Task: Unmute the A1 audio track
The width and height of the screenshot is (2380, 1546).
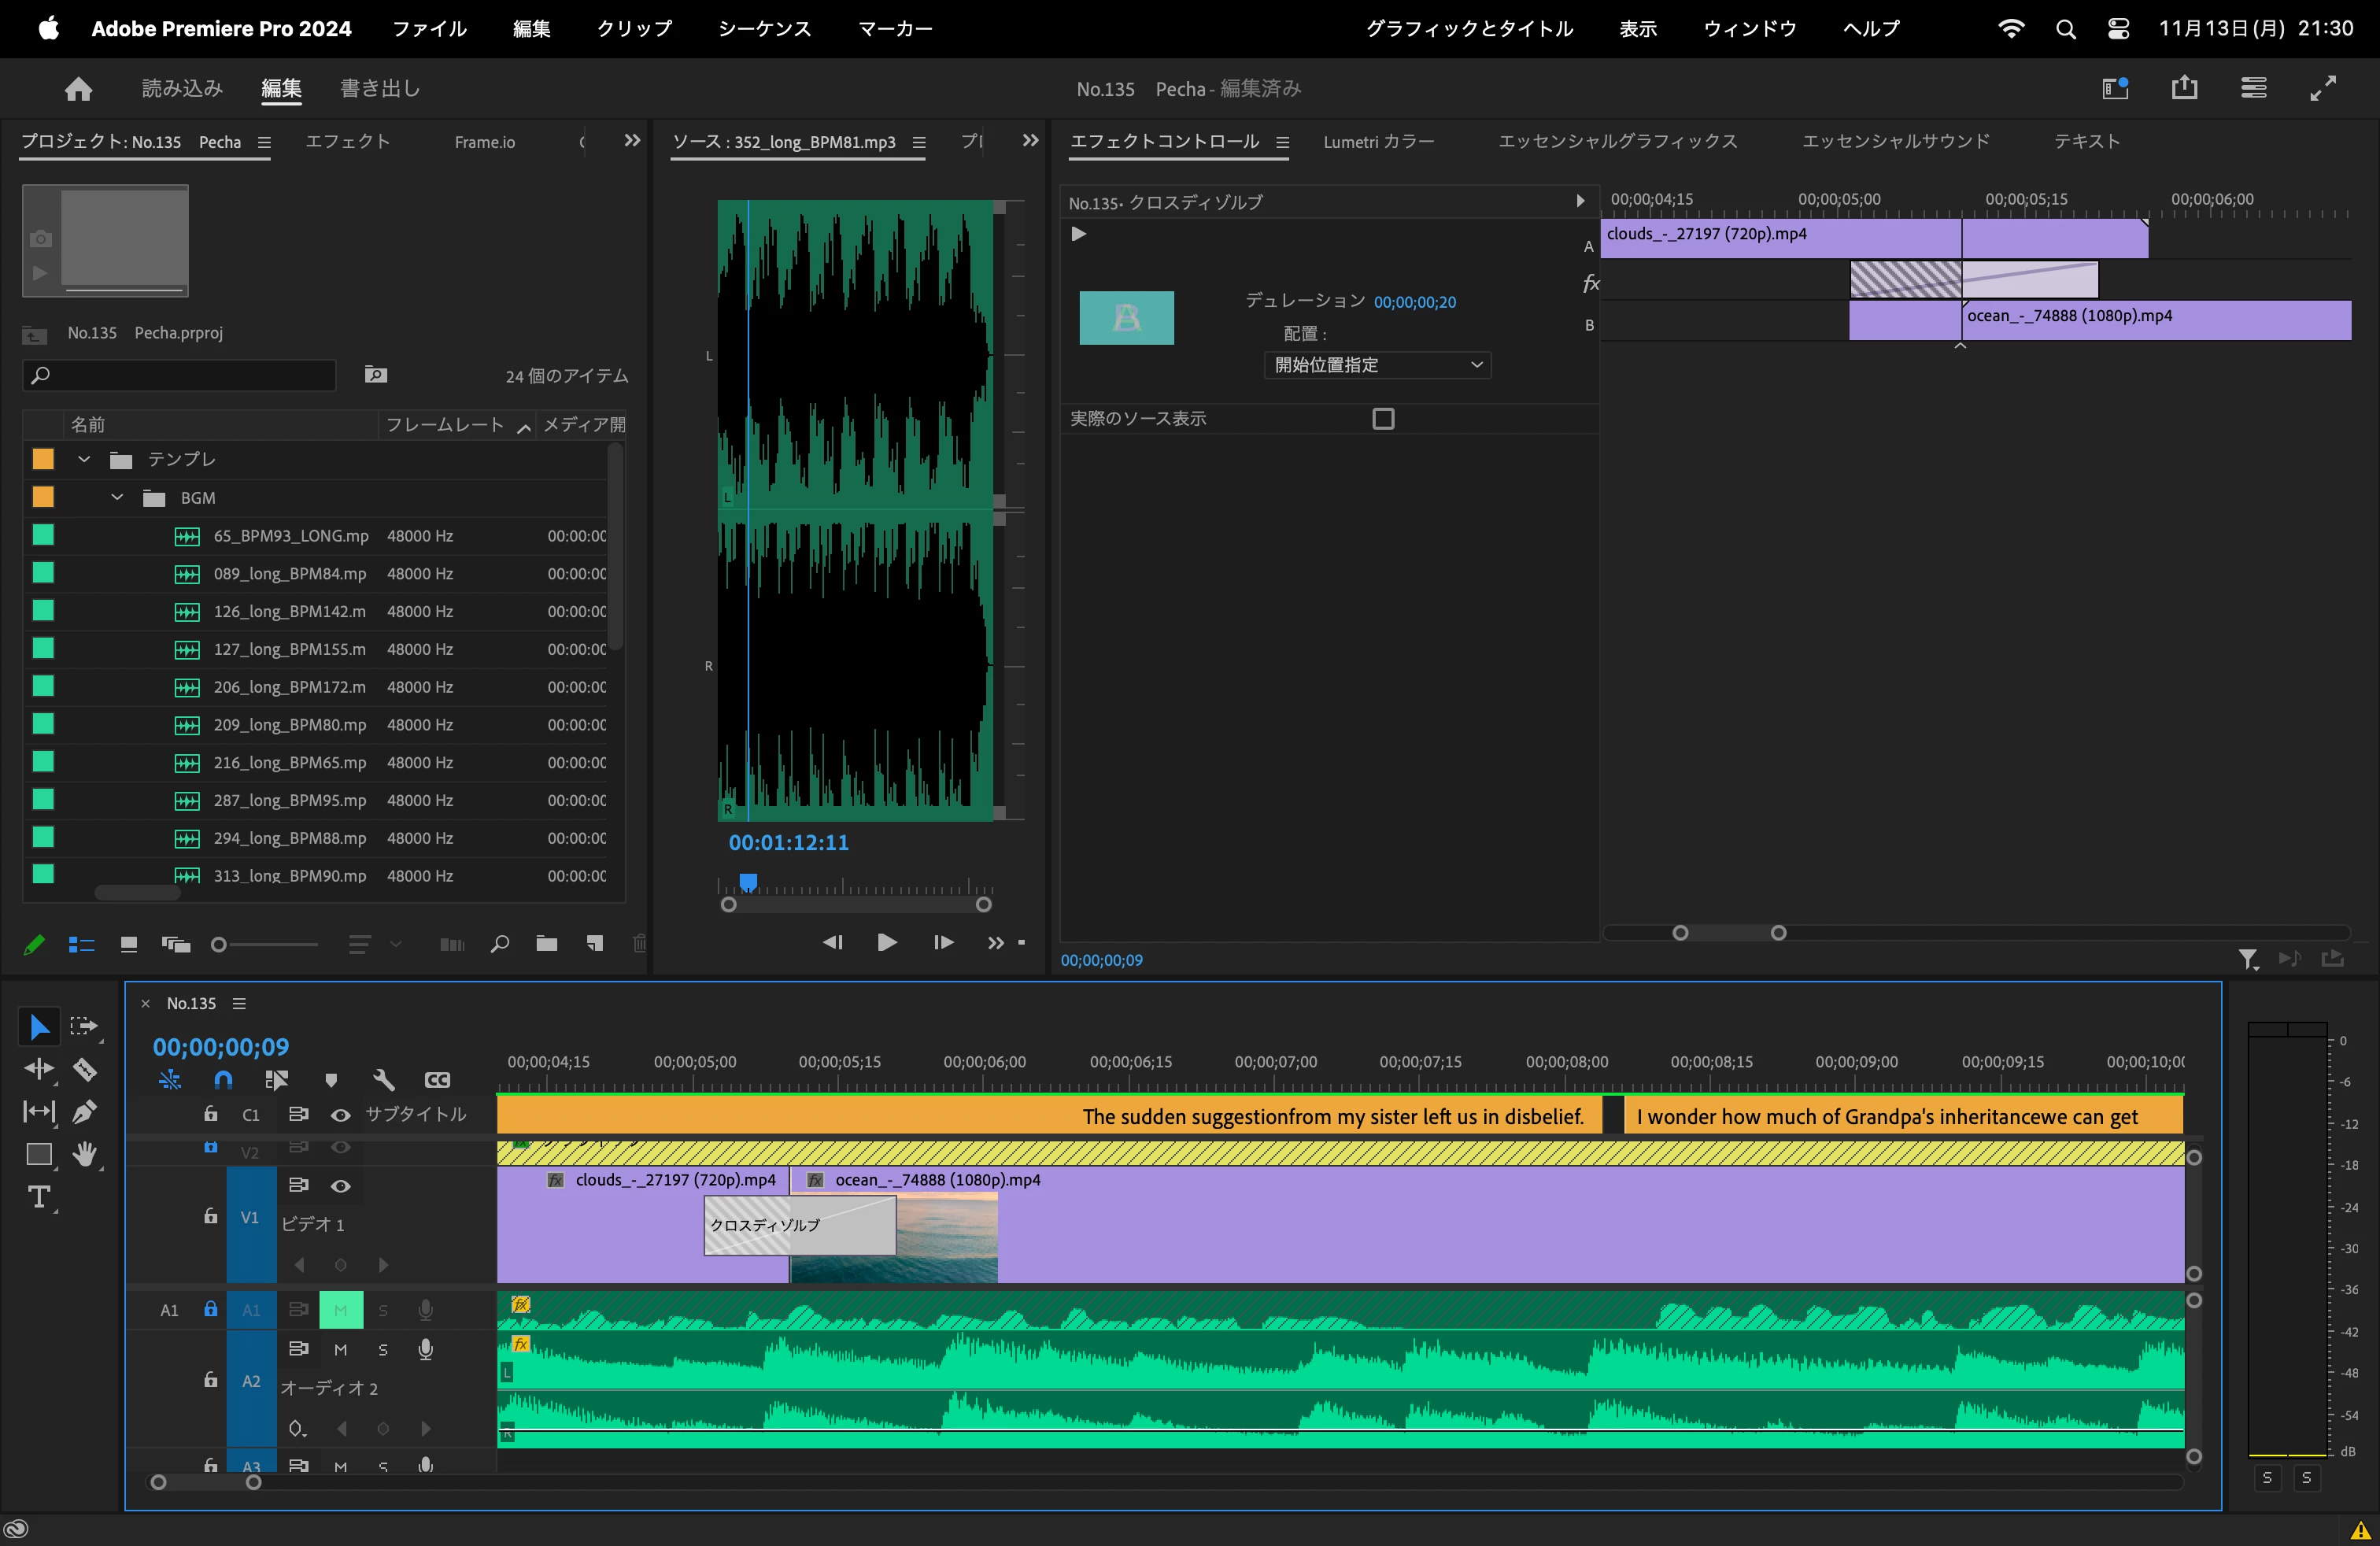Action: [x=340, y=1310]
